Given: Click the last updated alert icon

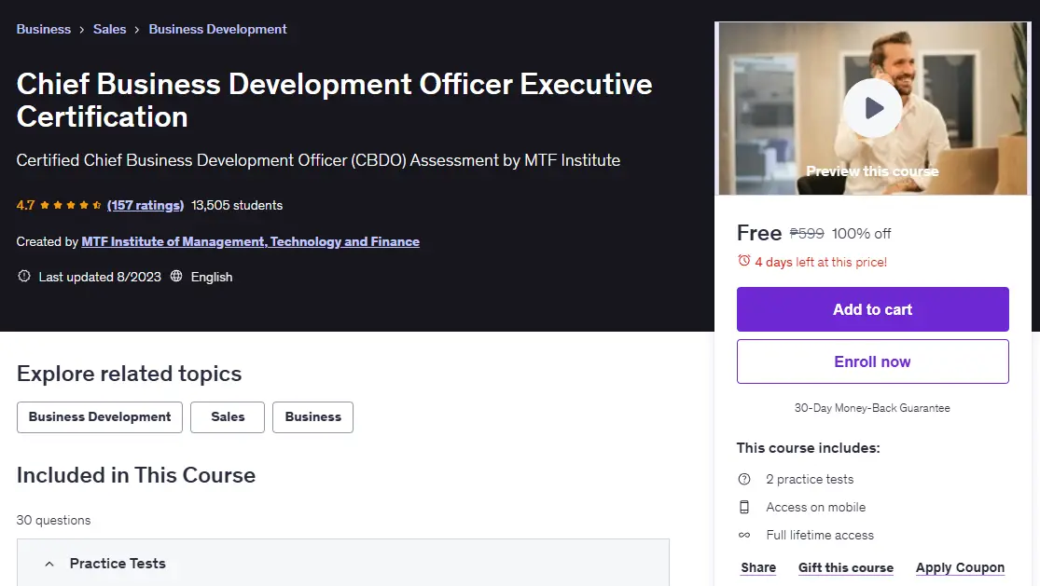Looking at the screenshot, I should tap(24, 276).
